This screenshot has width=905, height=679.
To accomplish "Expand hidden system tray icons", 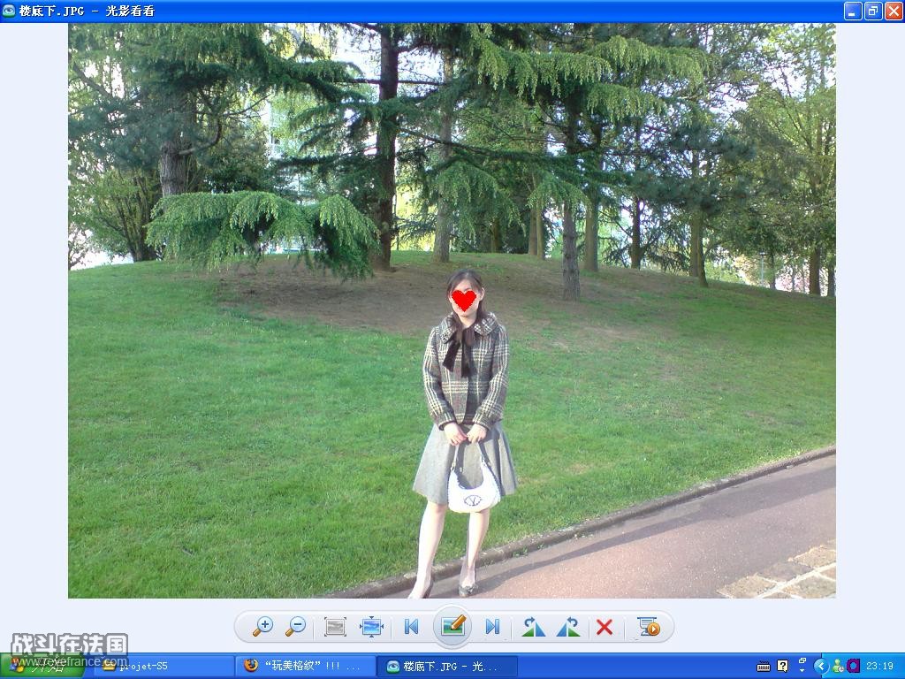I will [x=821, y=667].
